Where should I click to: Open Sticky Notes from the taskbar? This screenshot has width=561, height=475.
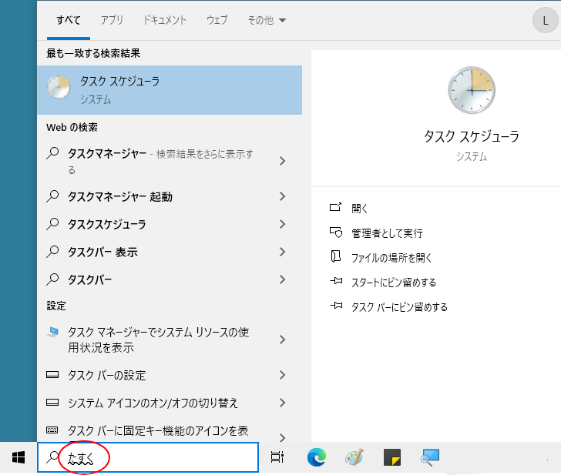[392, 457]
